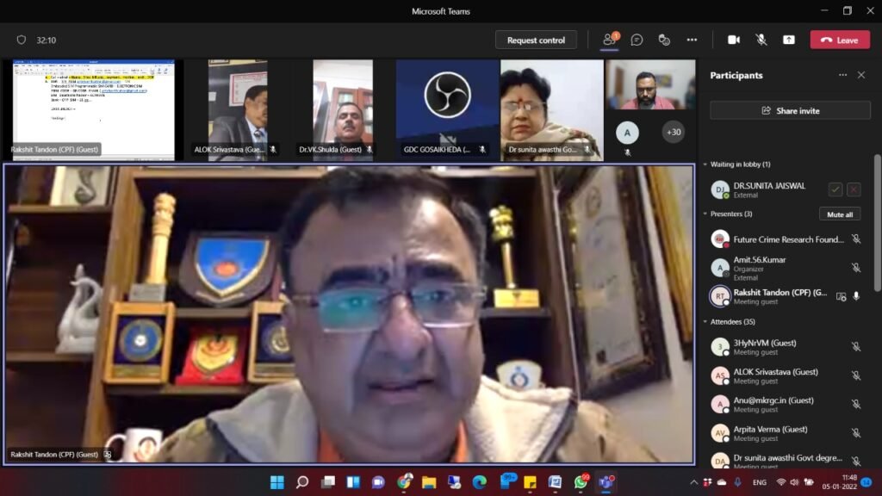Toggle the camera on or off
This screenshot has height=496, width=882.
point(734,40)
